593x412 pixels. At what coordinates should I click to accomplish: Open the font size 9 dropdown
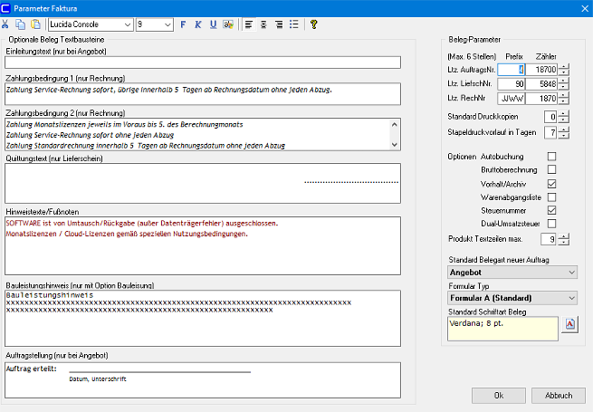(x=167, y=25)
